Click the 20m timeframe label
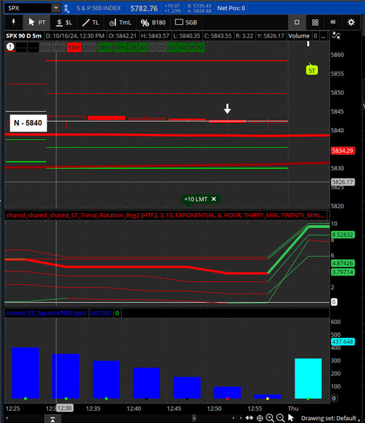 pyautogui.click(x=90, y=47)
